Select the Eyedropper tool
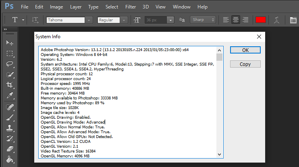This screenshot has width=299, height=167. click(10, 95)
